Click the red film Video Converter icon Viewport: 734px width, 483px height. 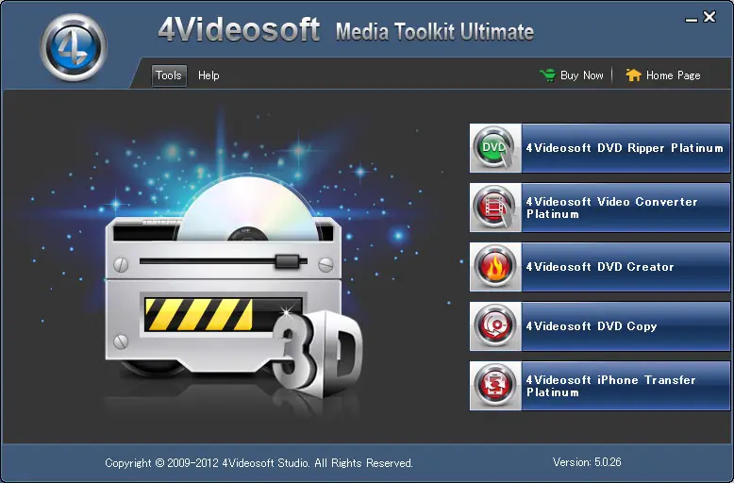[x=495, y=208]
